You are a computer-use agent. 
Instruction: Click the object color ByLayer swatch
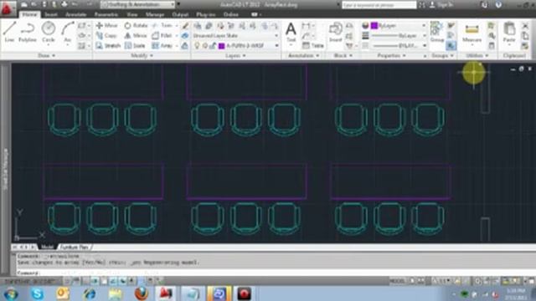point(374,26)
